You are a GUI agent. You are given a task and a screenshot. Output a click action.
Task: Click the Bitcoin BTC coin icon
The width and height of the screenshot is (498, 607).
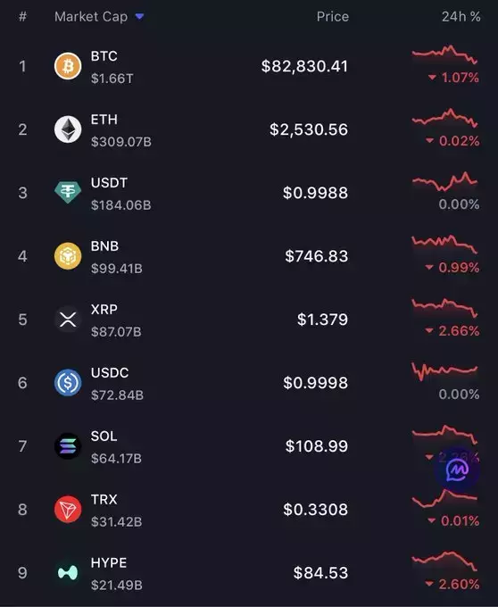click(x=68, y=66)
